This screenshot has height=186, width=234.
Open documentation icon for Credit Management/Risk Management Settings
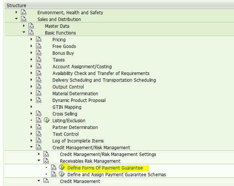tap(46, 154)
